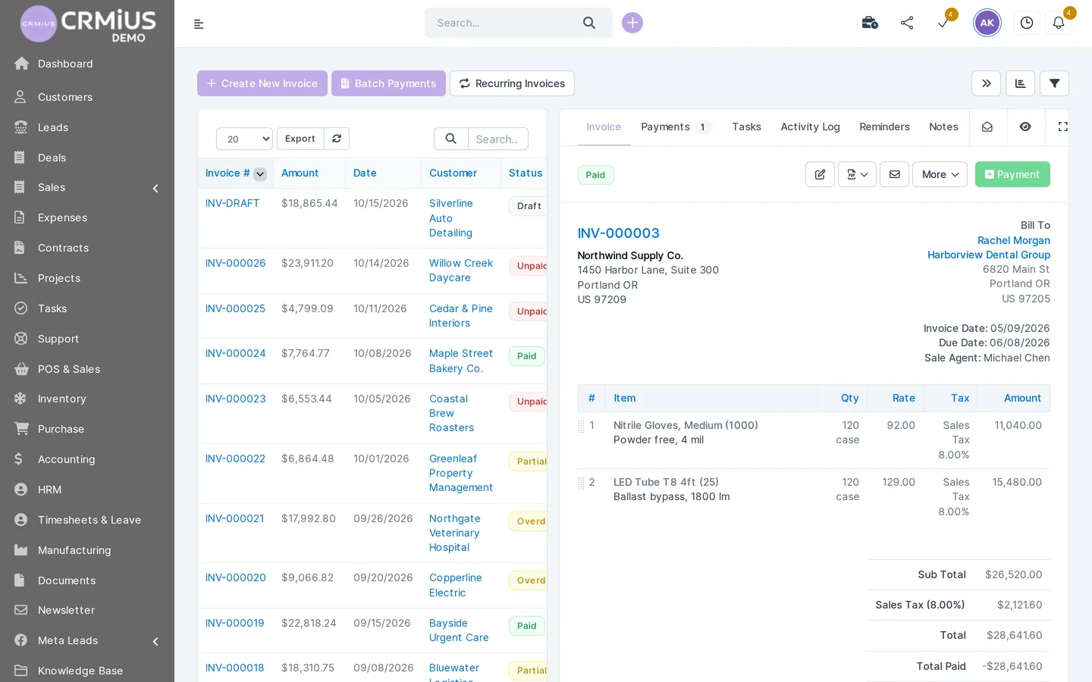The image size is (1092, 682).
Task: Send invoice via the envelope icon button
Action: click(x=895, y=174)
